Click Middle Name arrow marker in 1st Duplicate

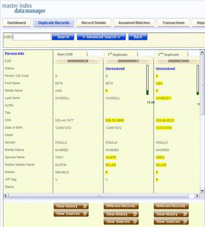[107, 91]
